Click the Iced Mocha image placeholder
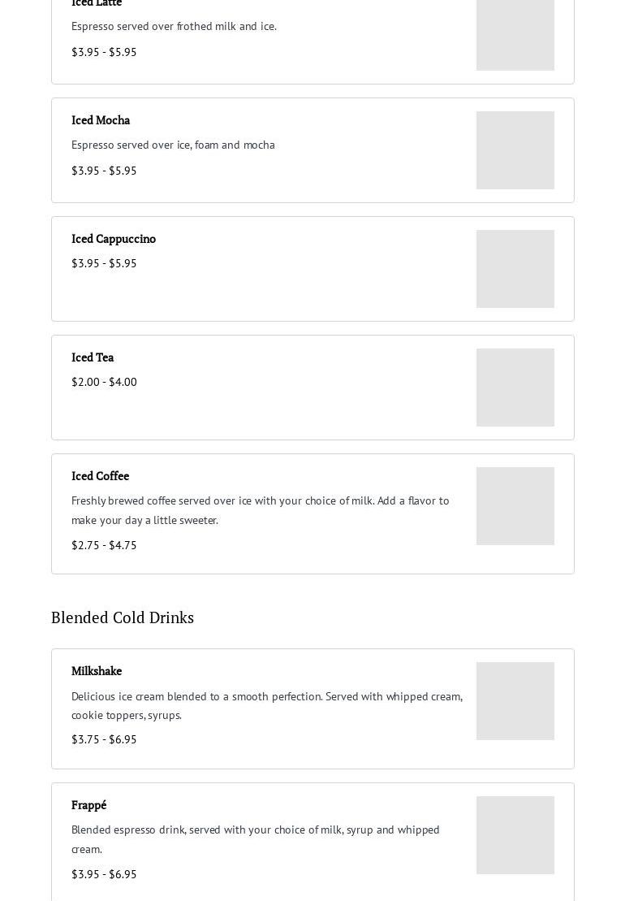The width and height of the screenshot is (625, 901). point(515,150)
